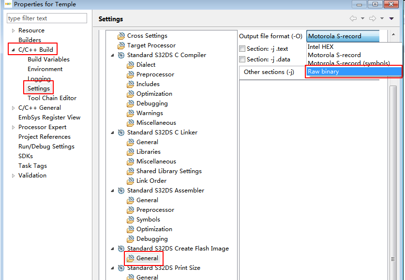
Task: Choose Motorola S-record from the list
Action: click(354, 55)
